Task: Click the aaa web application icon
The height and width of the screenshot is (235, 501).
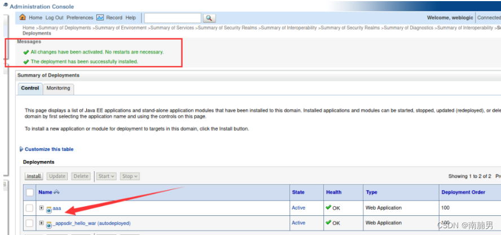Action: point(49,210)
